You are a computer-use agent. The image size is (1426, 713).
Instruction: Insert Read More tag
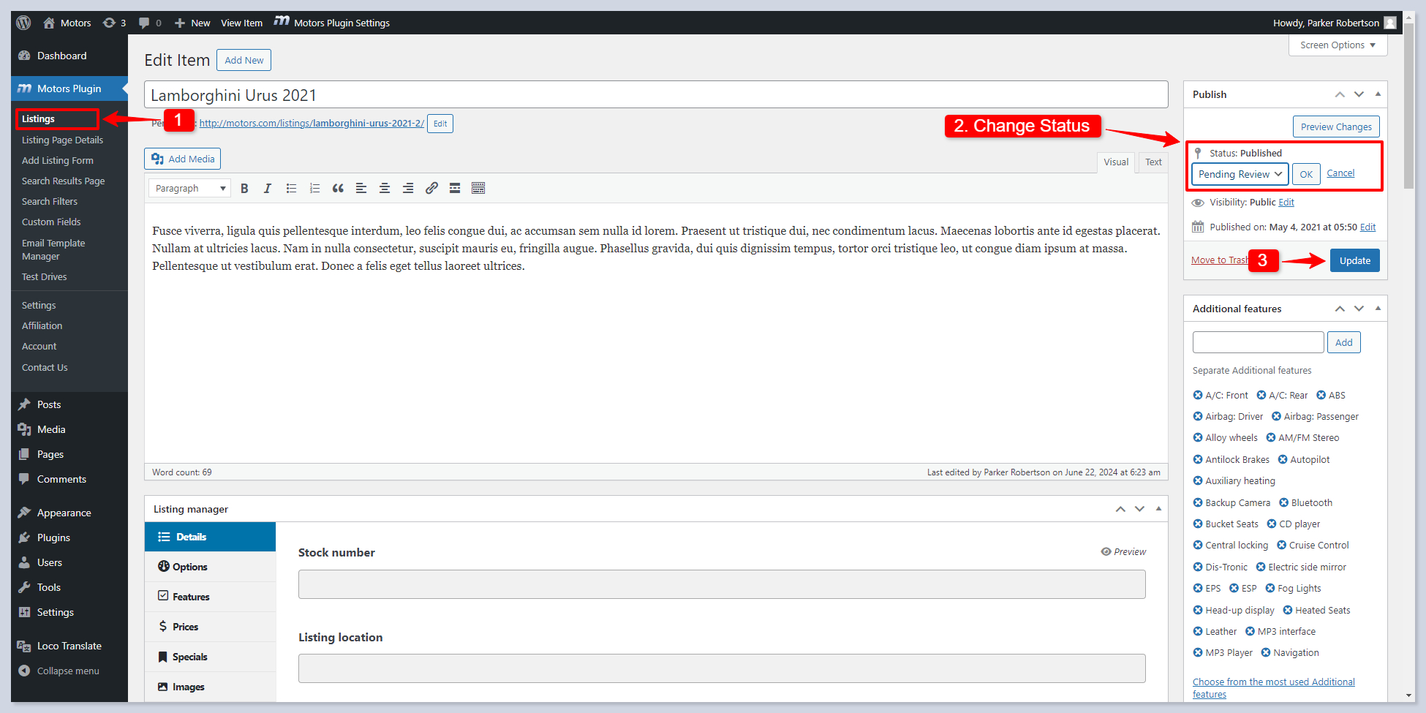point(455,189)
